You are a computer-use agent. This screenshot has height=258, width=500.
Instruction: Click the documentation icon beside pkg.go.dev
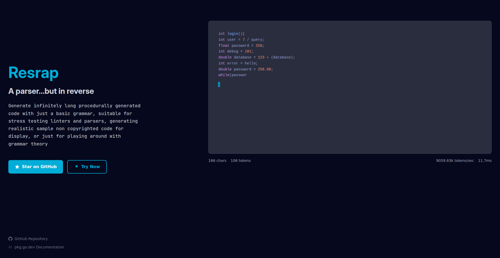10,247
